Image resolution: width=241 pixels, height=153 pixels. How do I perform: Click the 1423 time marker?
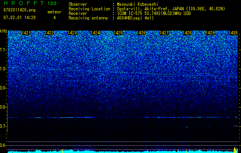[72, 33]
